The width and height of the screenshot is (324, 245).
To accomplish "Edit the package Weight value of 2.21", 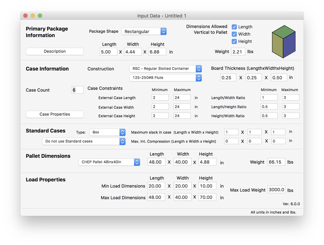I will pos(238,51).
